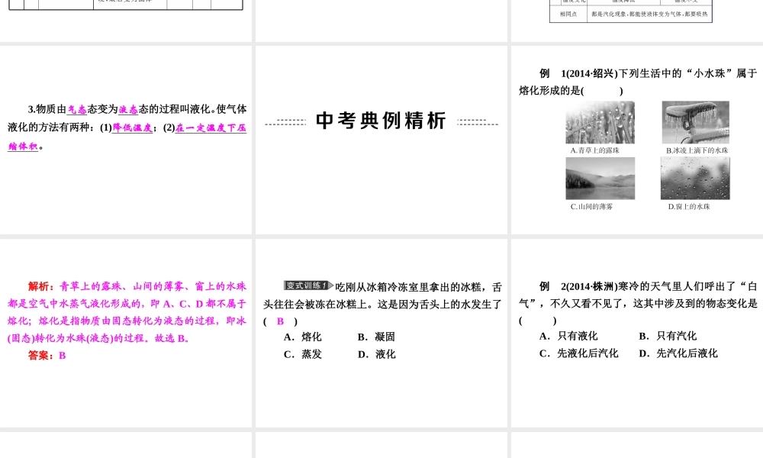The image size is (763, 458).
Task: Choose option D. 先汽化后液化
Action: [678, 353]
